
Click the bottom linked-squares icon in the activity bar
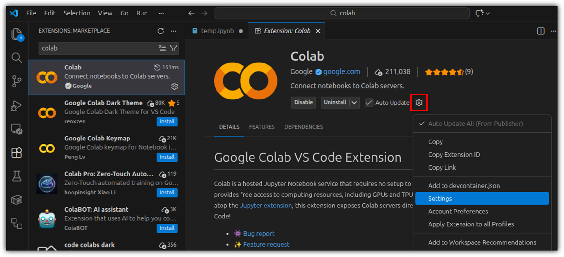click(x=17, y=224)
